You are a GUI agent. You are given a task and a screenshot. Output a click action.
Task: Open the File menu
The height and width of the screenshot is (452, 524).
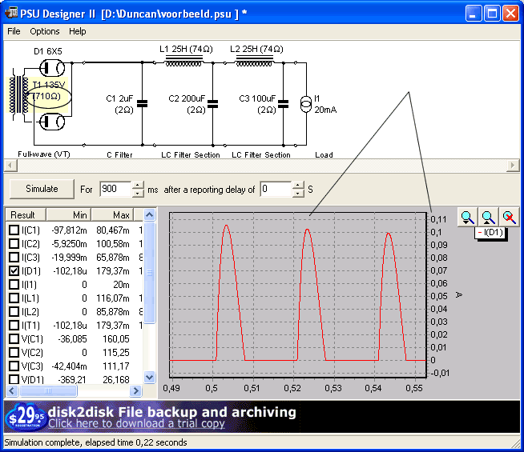14,31
